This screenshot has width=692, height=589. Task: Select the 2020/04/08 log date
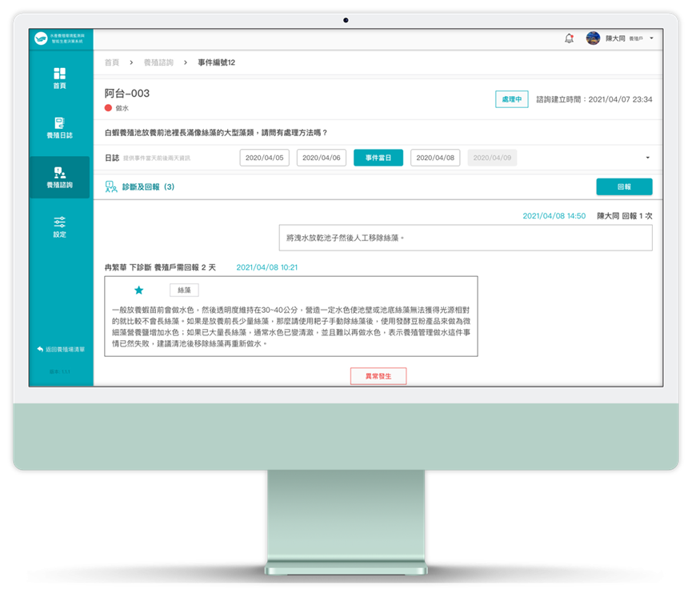pos(435,158)
